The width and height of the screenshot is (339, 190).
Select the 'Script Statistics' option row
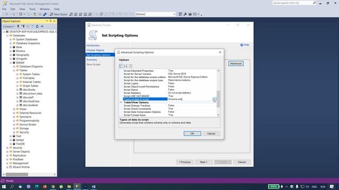point(169,93)
